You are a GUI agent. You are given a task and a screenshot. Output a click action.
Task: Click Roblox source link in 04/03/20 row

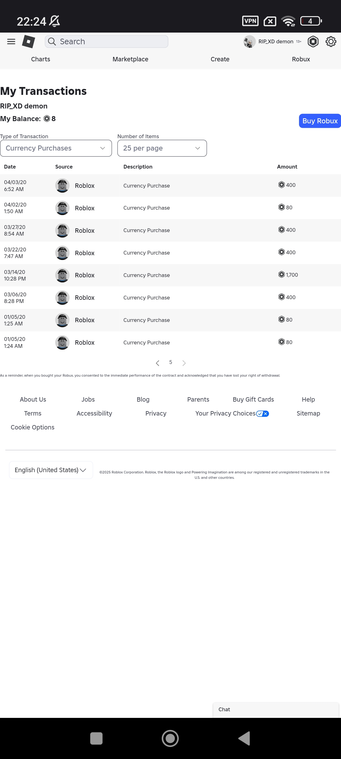pos(85,186)
